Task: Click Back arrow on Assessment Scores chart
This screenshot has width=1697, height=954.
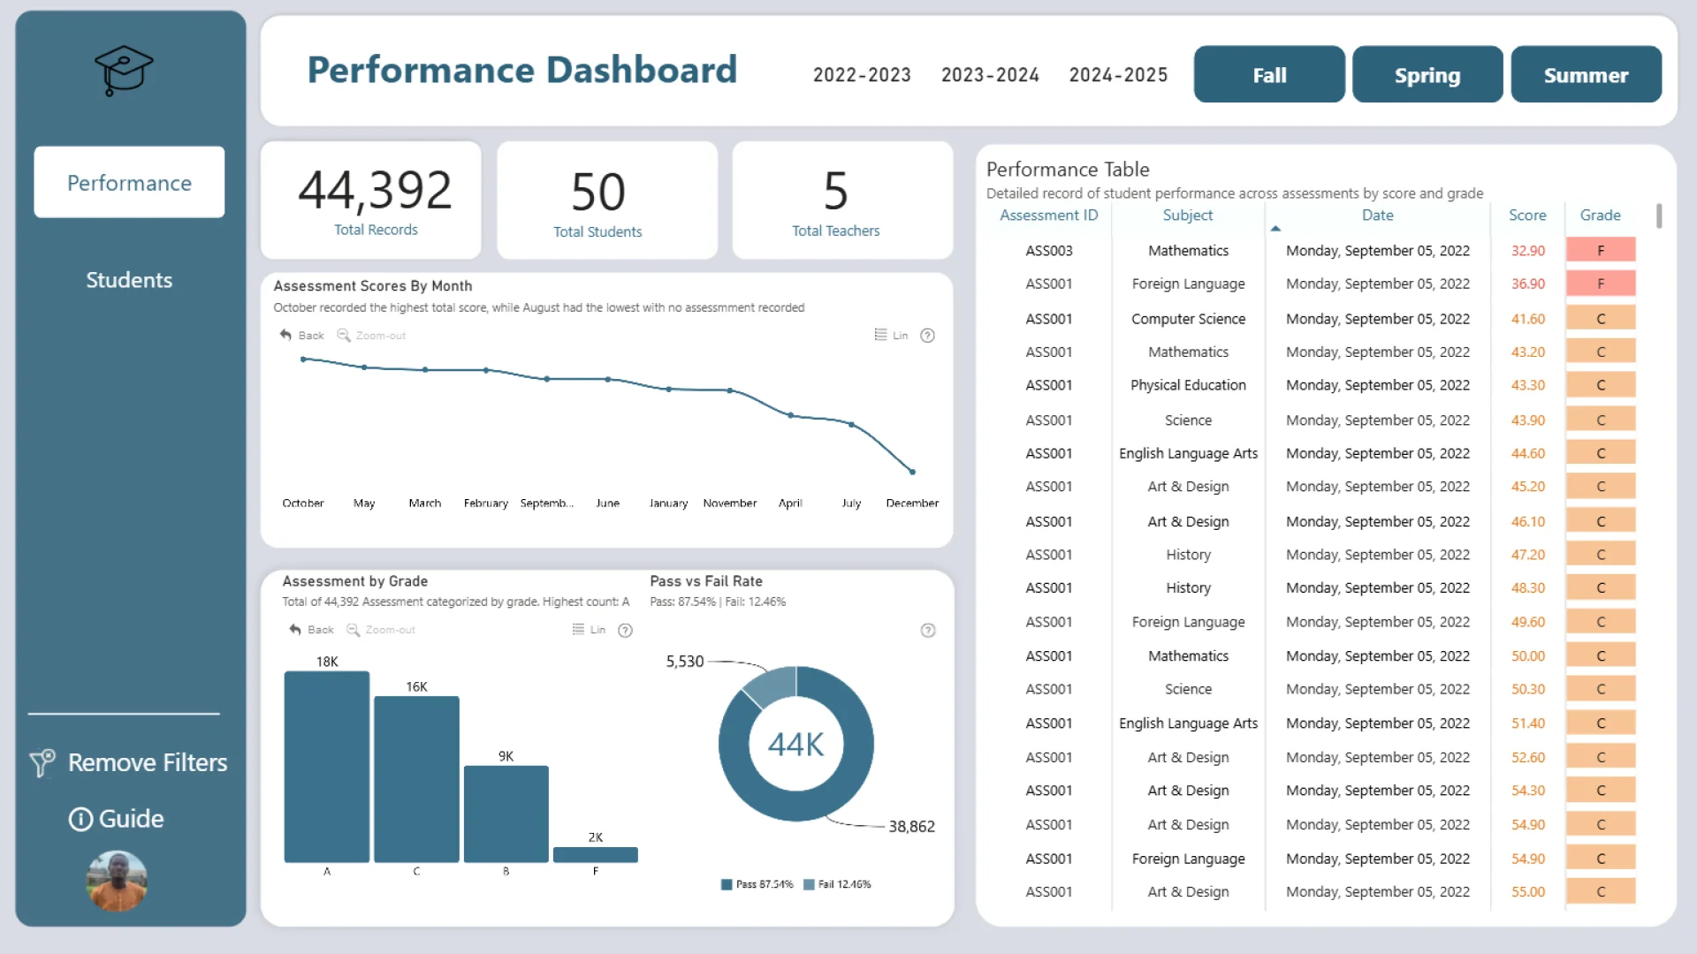Action: pyautogui.click(x=286, y=336)
